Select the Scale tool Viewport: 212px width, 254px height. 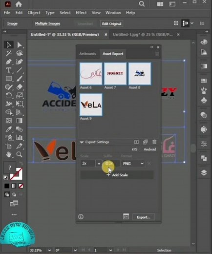[x=20, y=95]
